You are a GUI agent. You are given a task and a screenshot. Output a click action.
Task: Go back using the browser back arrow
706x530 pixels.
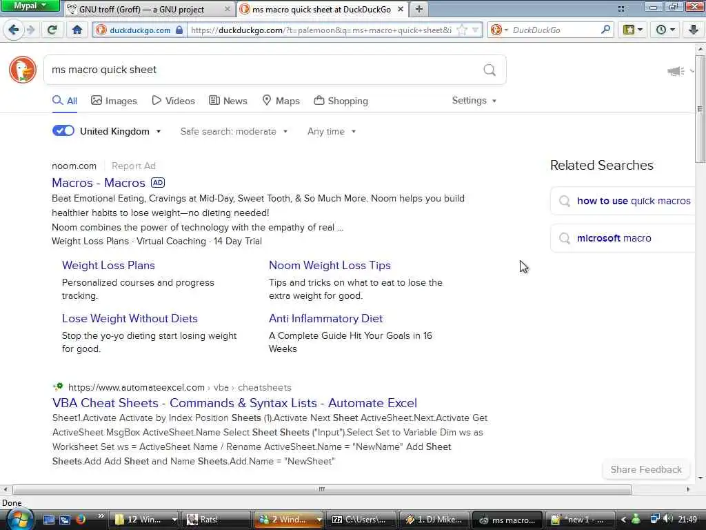point(14,30)
